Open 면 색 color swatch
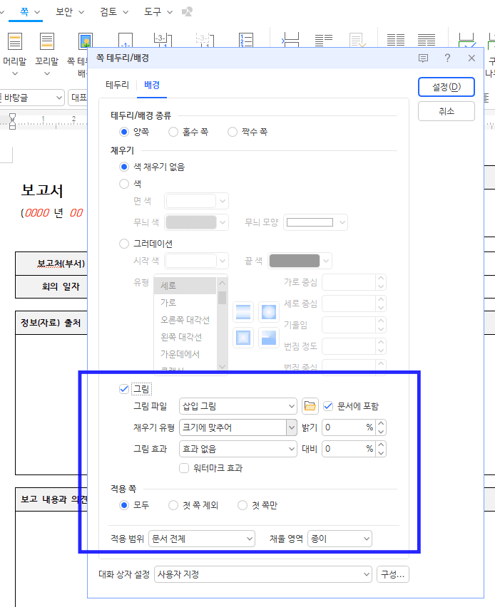Viewport: 495px width, 607px height. pos(197,201)
